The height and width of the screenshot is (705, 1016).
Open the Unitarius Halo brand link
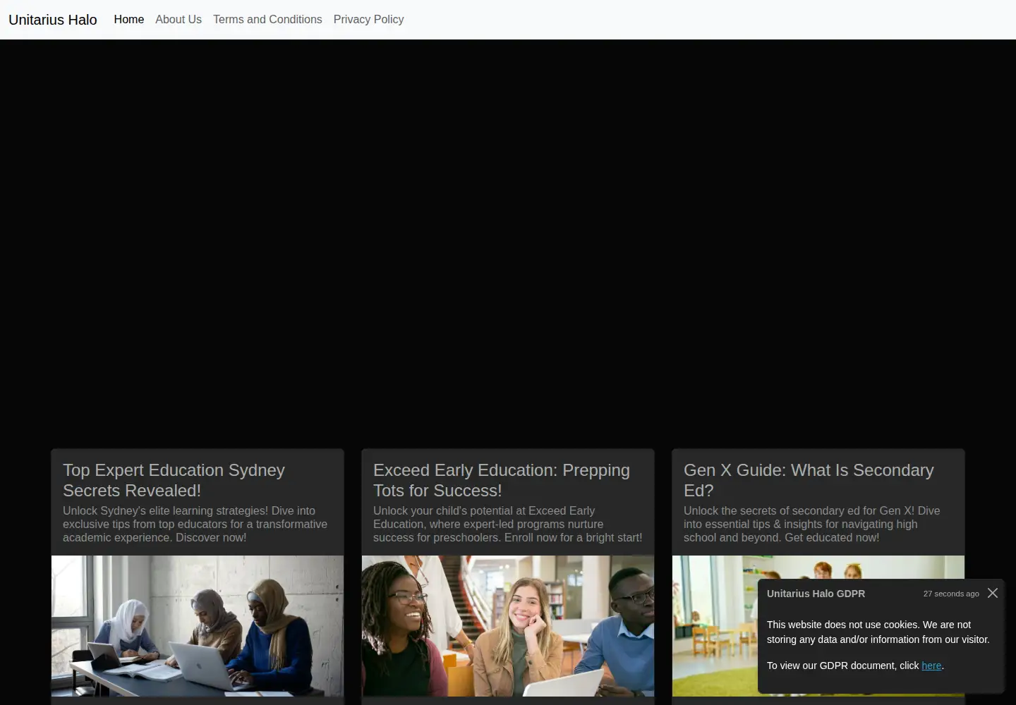(x=53, y=20)
